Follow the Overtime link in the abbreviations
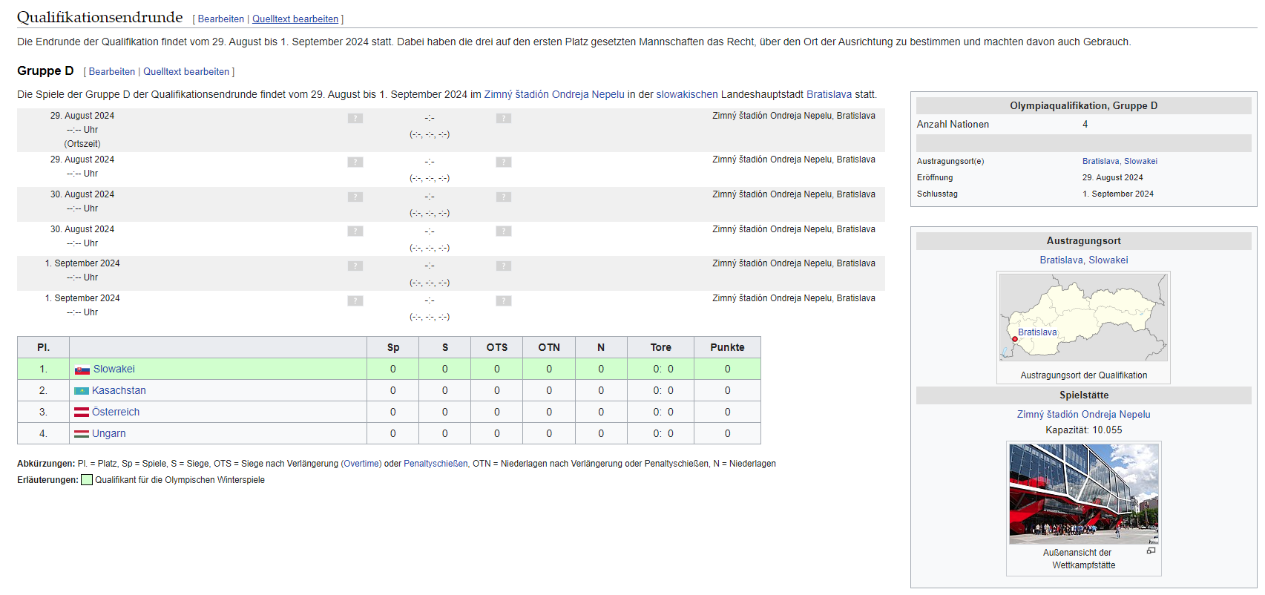This screenshot has height=595, width=1265. [361, 464]
